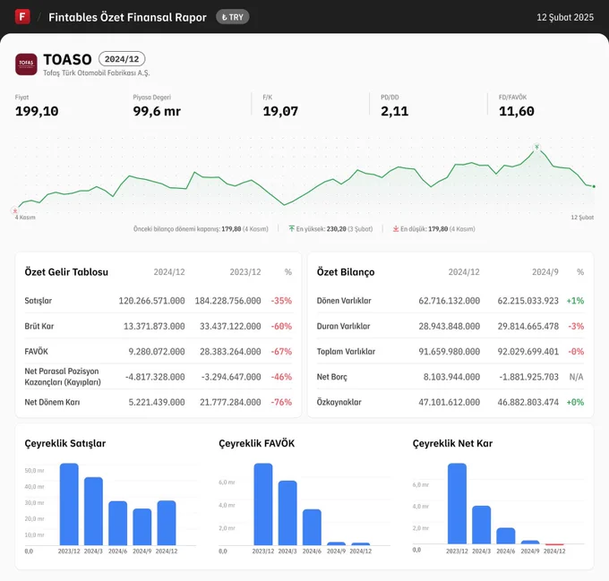Screen dimensions: 609x581
Task: Click the TRY currency badge
Action: coord(232,17)
